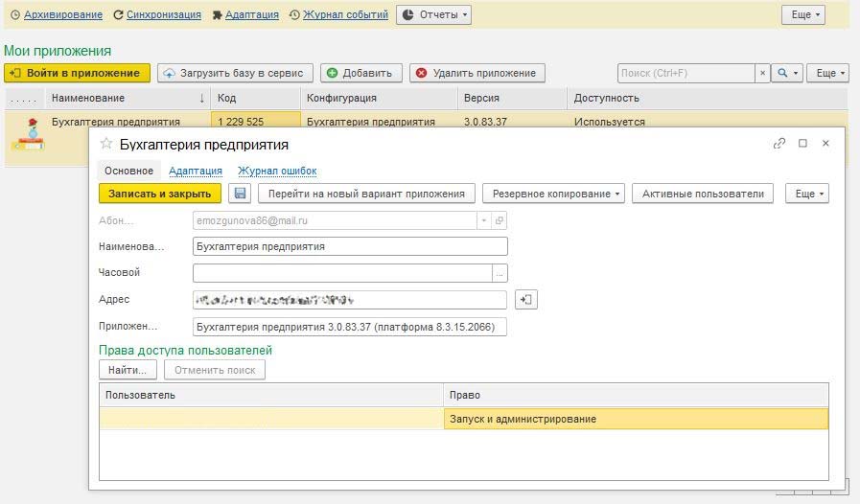Copy link using chain icon in dialog
860x504 pixels.
[x=779, y=144]
